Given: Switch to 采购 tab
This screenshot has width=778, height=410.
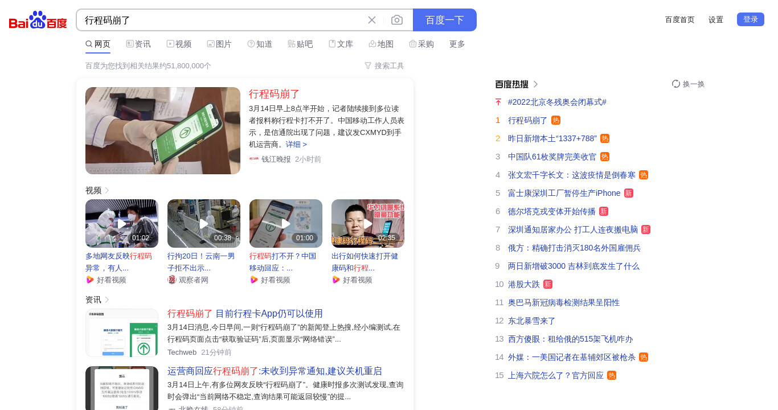Looking at the screenshot, I should pyautogui.click(x=421, y=44).
